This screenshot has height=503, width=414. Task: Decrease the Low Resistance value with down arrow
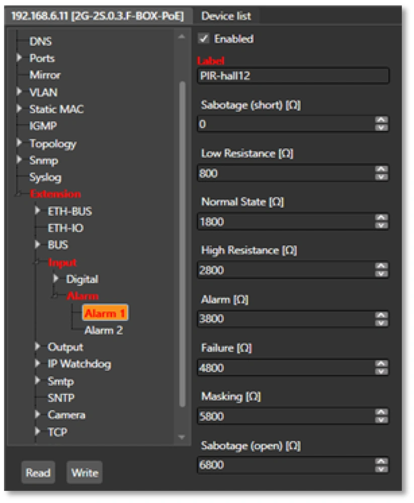(382, 177)
